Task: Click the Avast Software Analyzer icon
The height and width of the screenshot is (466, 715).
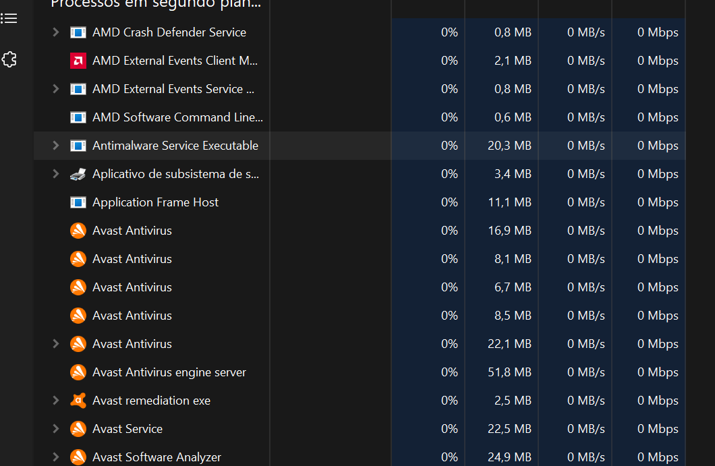Action: pyautogui.click(x=78, y=457)
